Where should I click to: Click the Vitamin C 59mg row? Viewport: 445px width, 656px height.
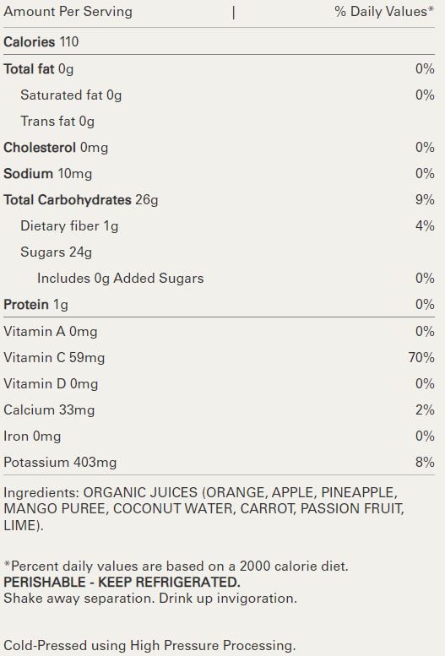219,358
